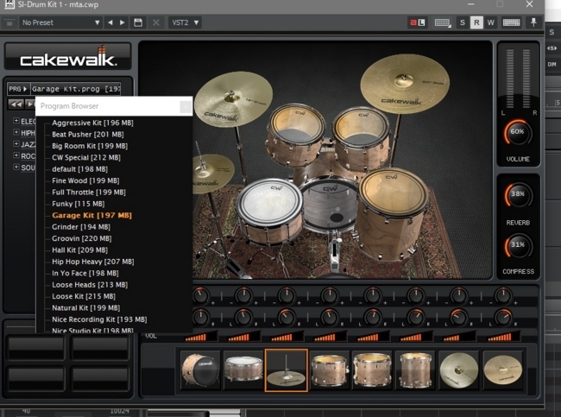Click the save preset floppy icon
The image size is (561, 417).
pos(138,22)
